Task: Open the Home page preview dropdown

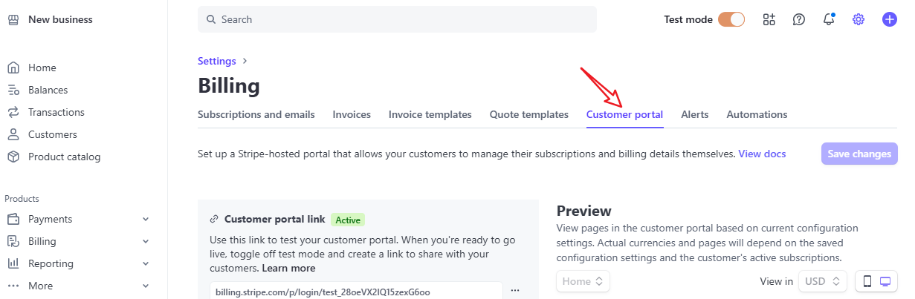Action: 583,281
